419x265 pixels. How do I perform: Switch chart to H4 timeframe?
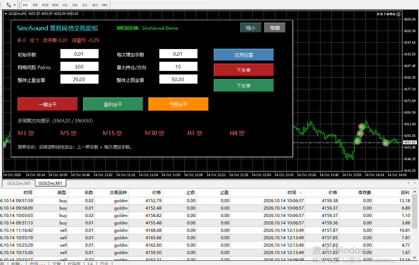click(x=75, y=5)
